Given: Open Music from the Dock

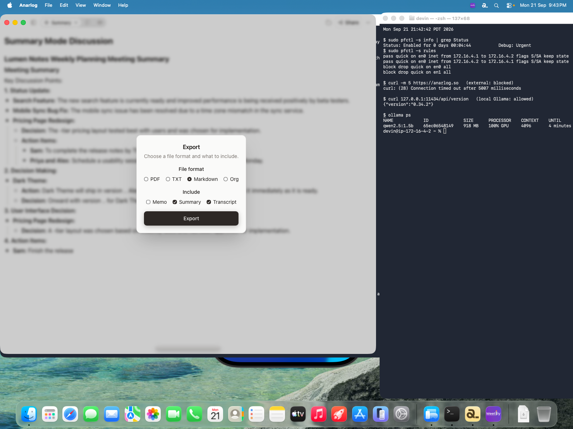Looking at the screenshot, I should pyautogui.click(x=318, y=414).
